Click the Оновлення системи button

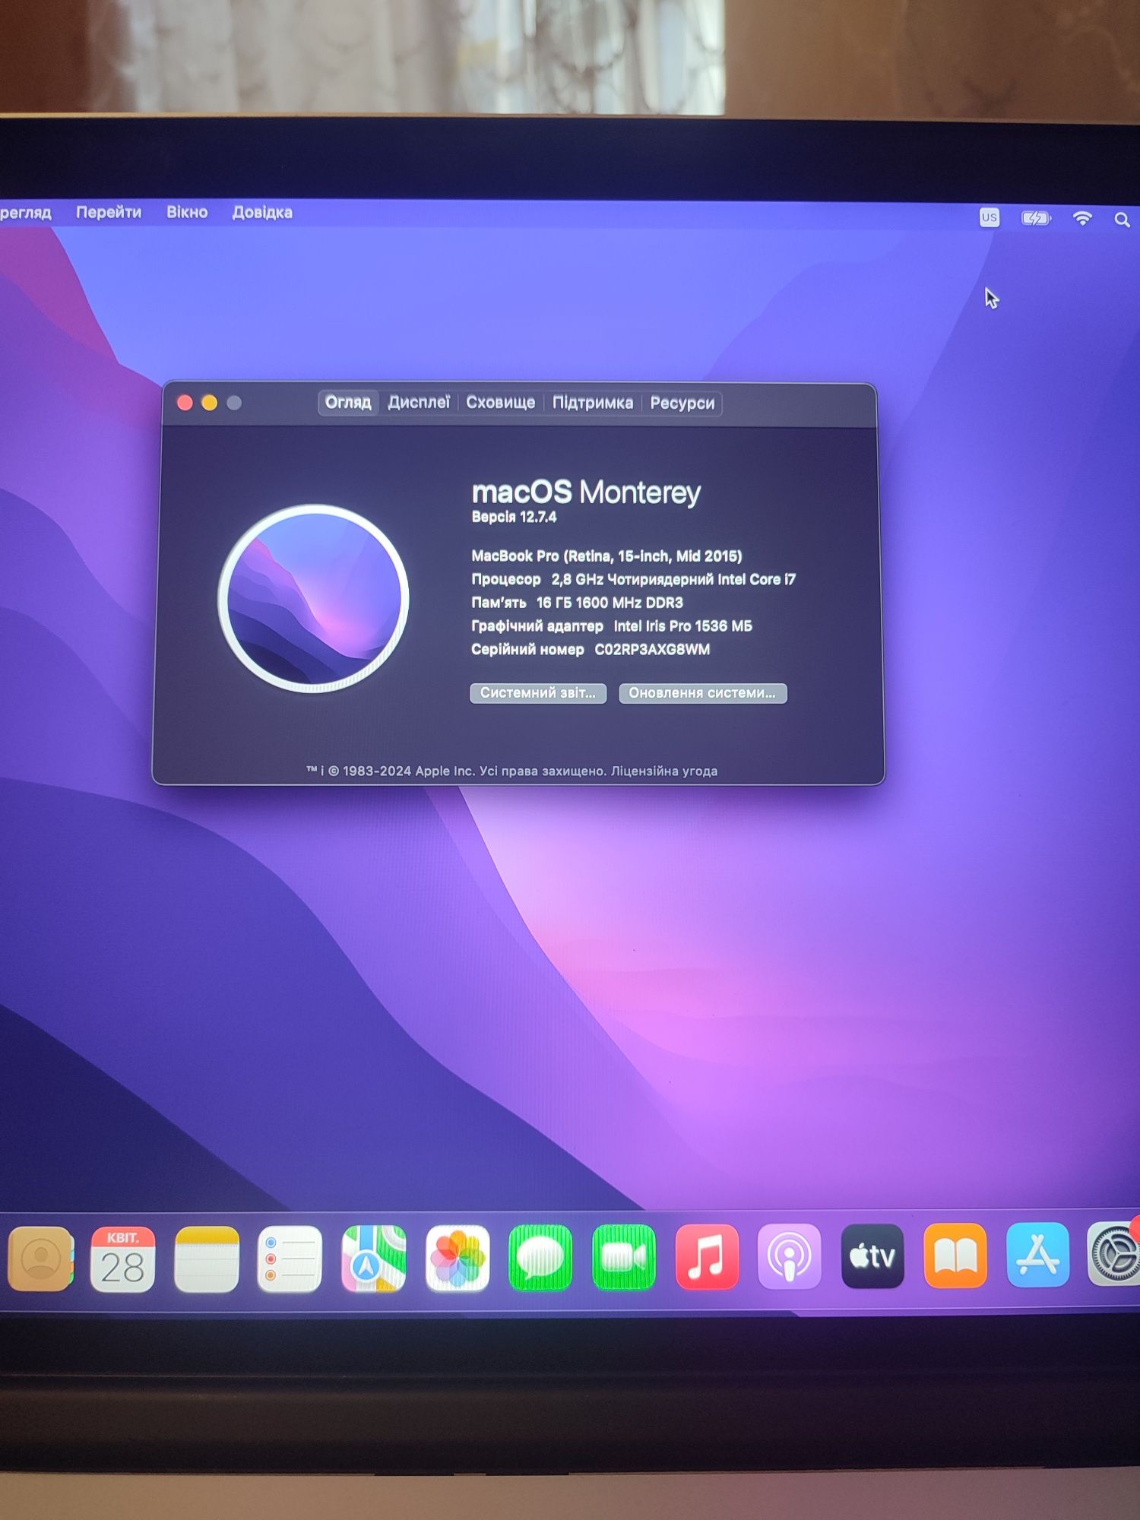702,693
